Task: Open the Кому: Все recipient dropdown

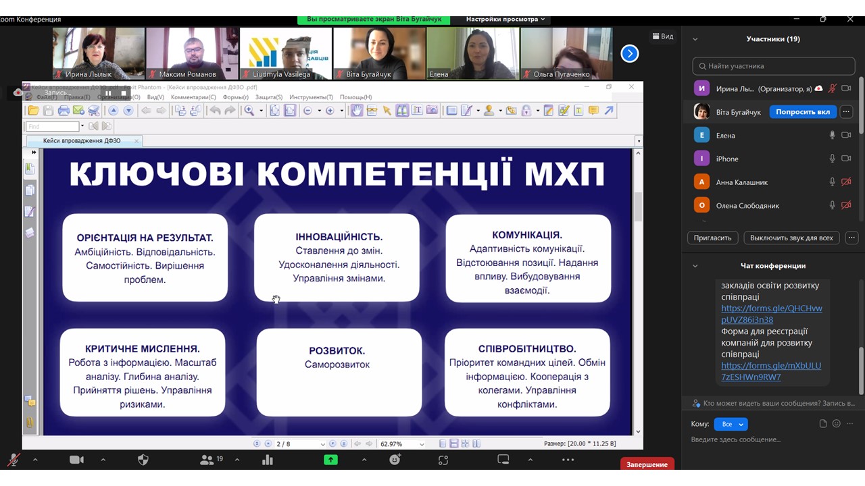Action: (730, 424)
